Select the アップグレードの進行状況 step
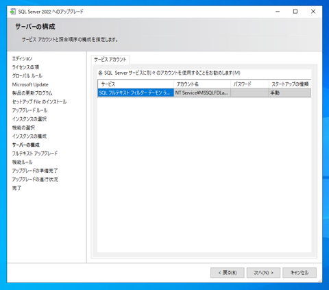Image resolution: width=329 pixels, height=290 pixels. tap(35, 180)
